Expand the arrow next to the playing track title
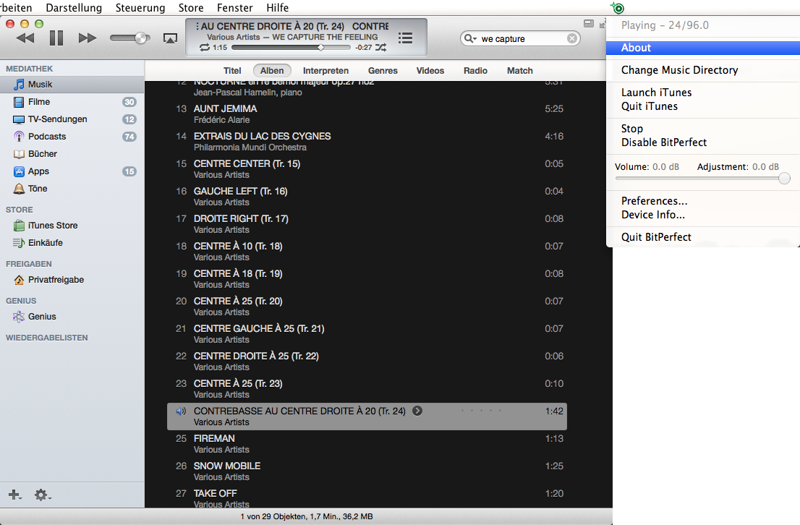The width and height of the screenshot is (800, 525). 417,411
